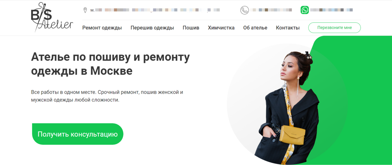Click the number beside WhatsApp icon
The height and width of the screenshot is (165, 392).
(332, 10)
